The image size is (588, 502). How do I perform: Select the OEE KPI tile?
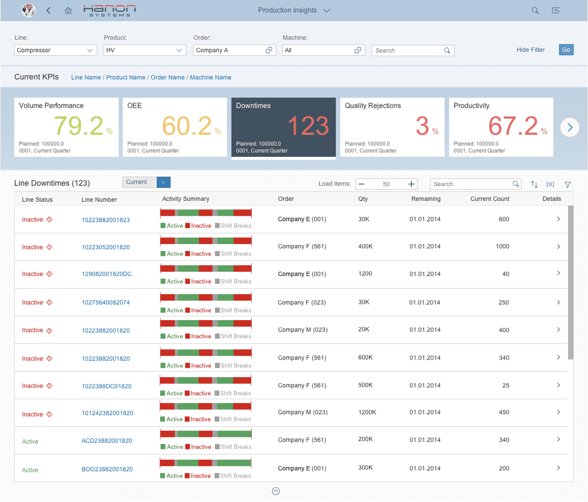pyautogui.click(x=174, y=127)
